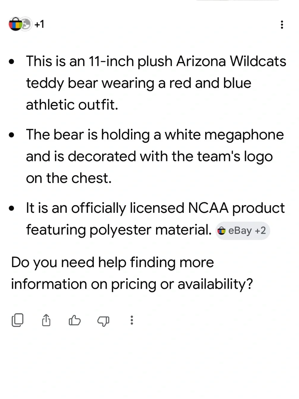Open the eBay +2 citation chip
This screenshot has width=299, height=399.
coord(242,230)
